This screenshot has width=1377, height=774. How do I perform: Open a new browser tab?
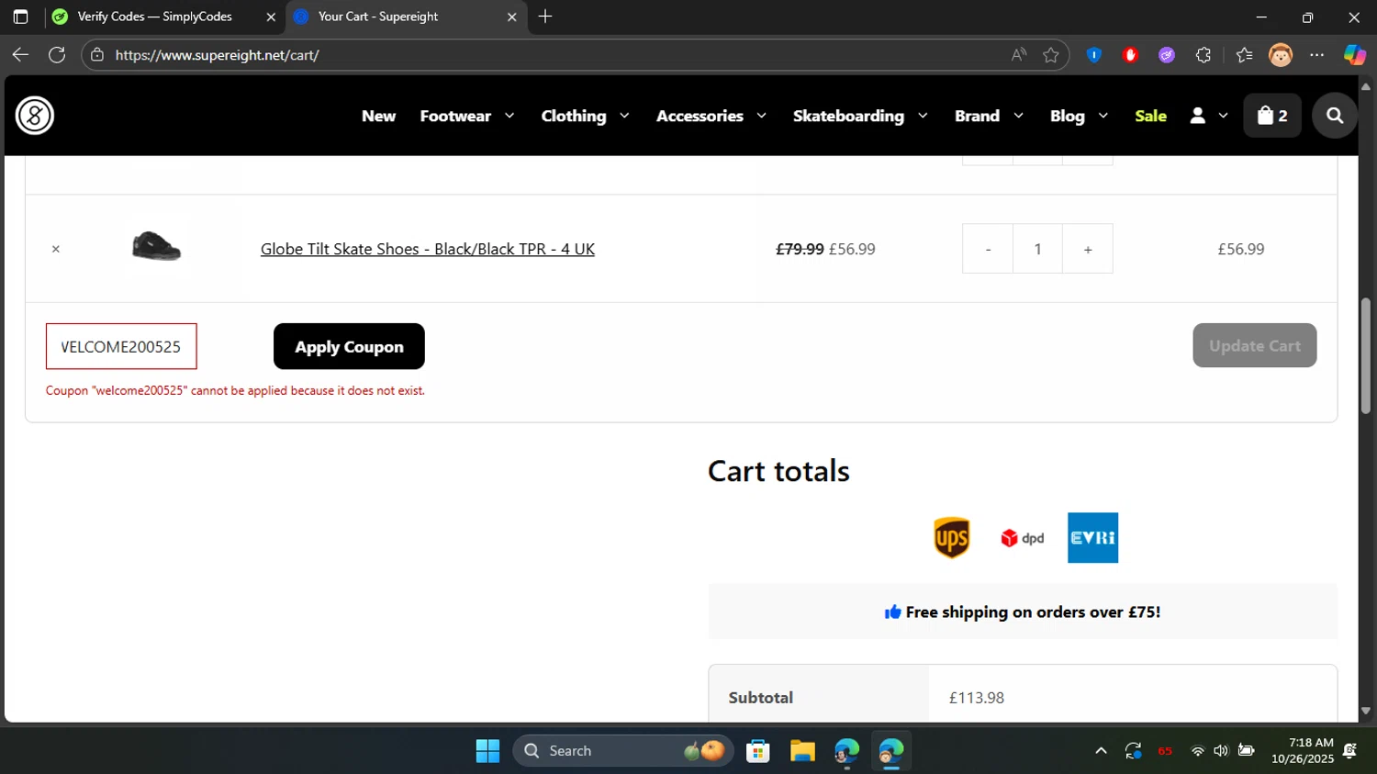pos(545,17)
